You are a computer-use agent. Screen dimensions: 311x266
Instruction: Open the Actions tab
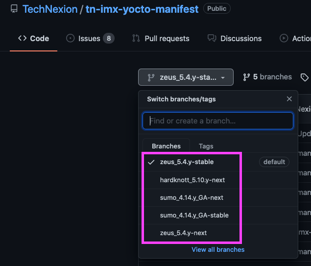click(x=295, y=39)
